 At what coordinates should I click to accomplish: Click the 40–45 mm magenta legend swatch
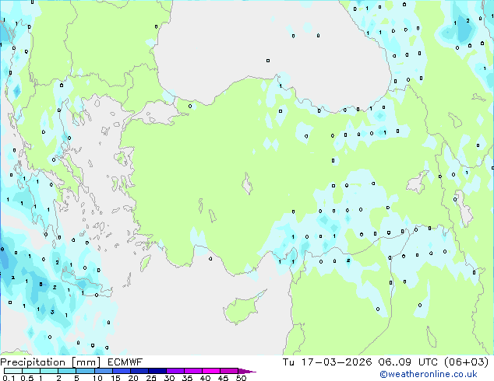pyautogui.click(x=211, y=371)
